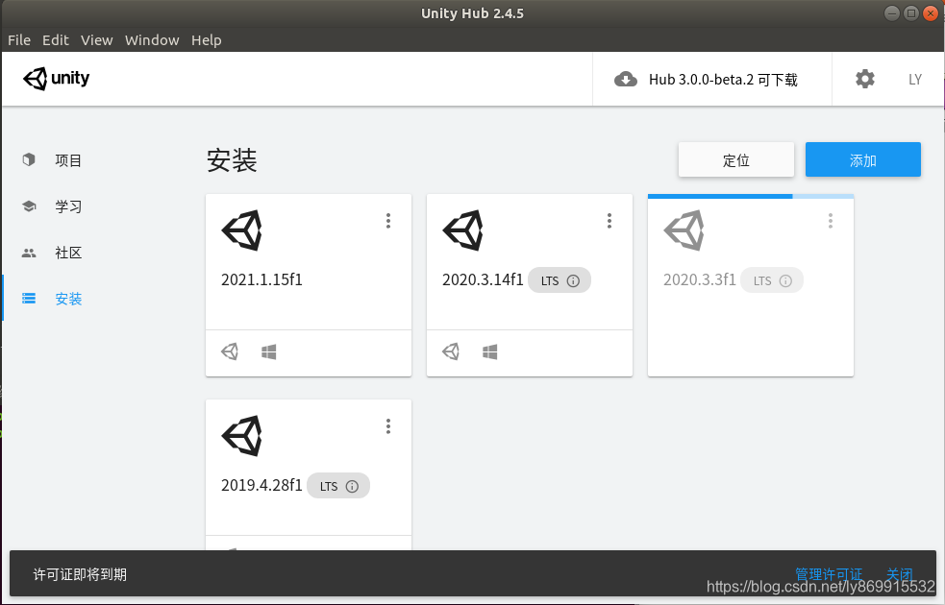Open the LY account menu
945x605 pixels.
915,80
